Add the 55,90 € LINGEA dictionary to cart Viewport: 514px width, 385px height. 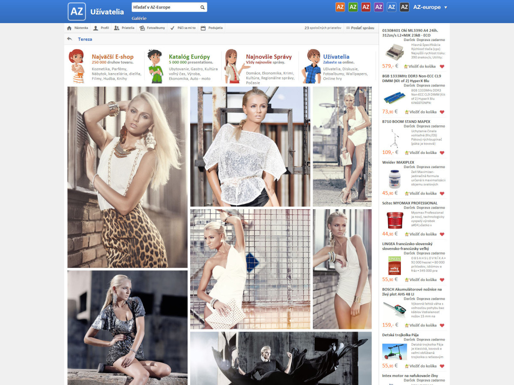(420, 280)
